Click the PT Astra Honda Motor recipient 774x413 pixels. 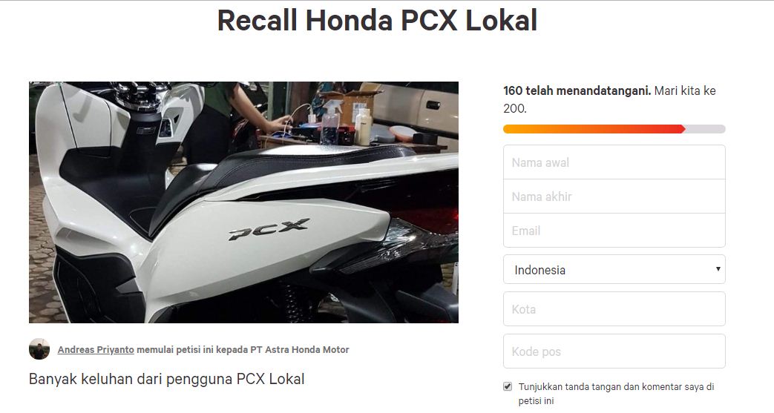coord(300,349)
